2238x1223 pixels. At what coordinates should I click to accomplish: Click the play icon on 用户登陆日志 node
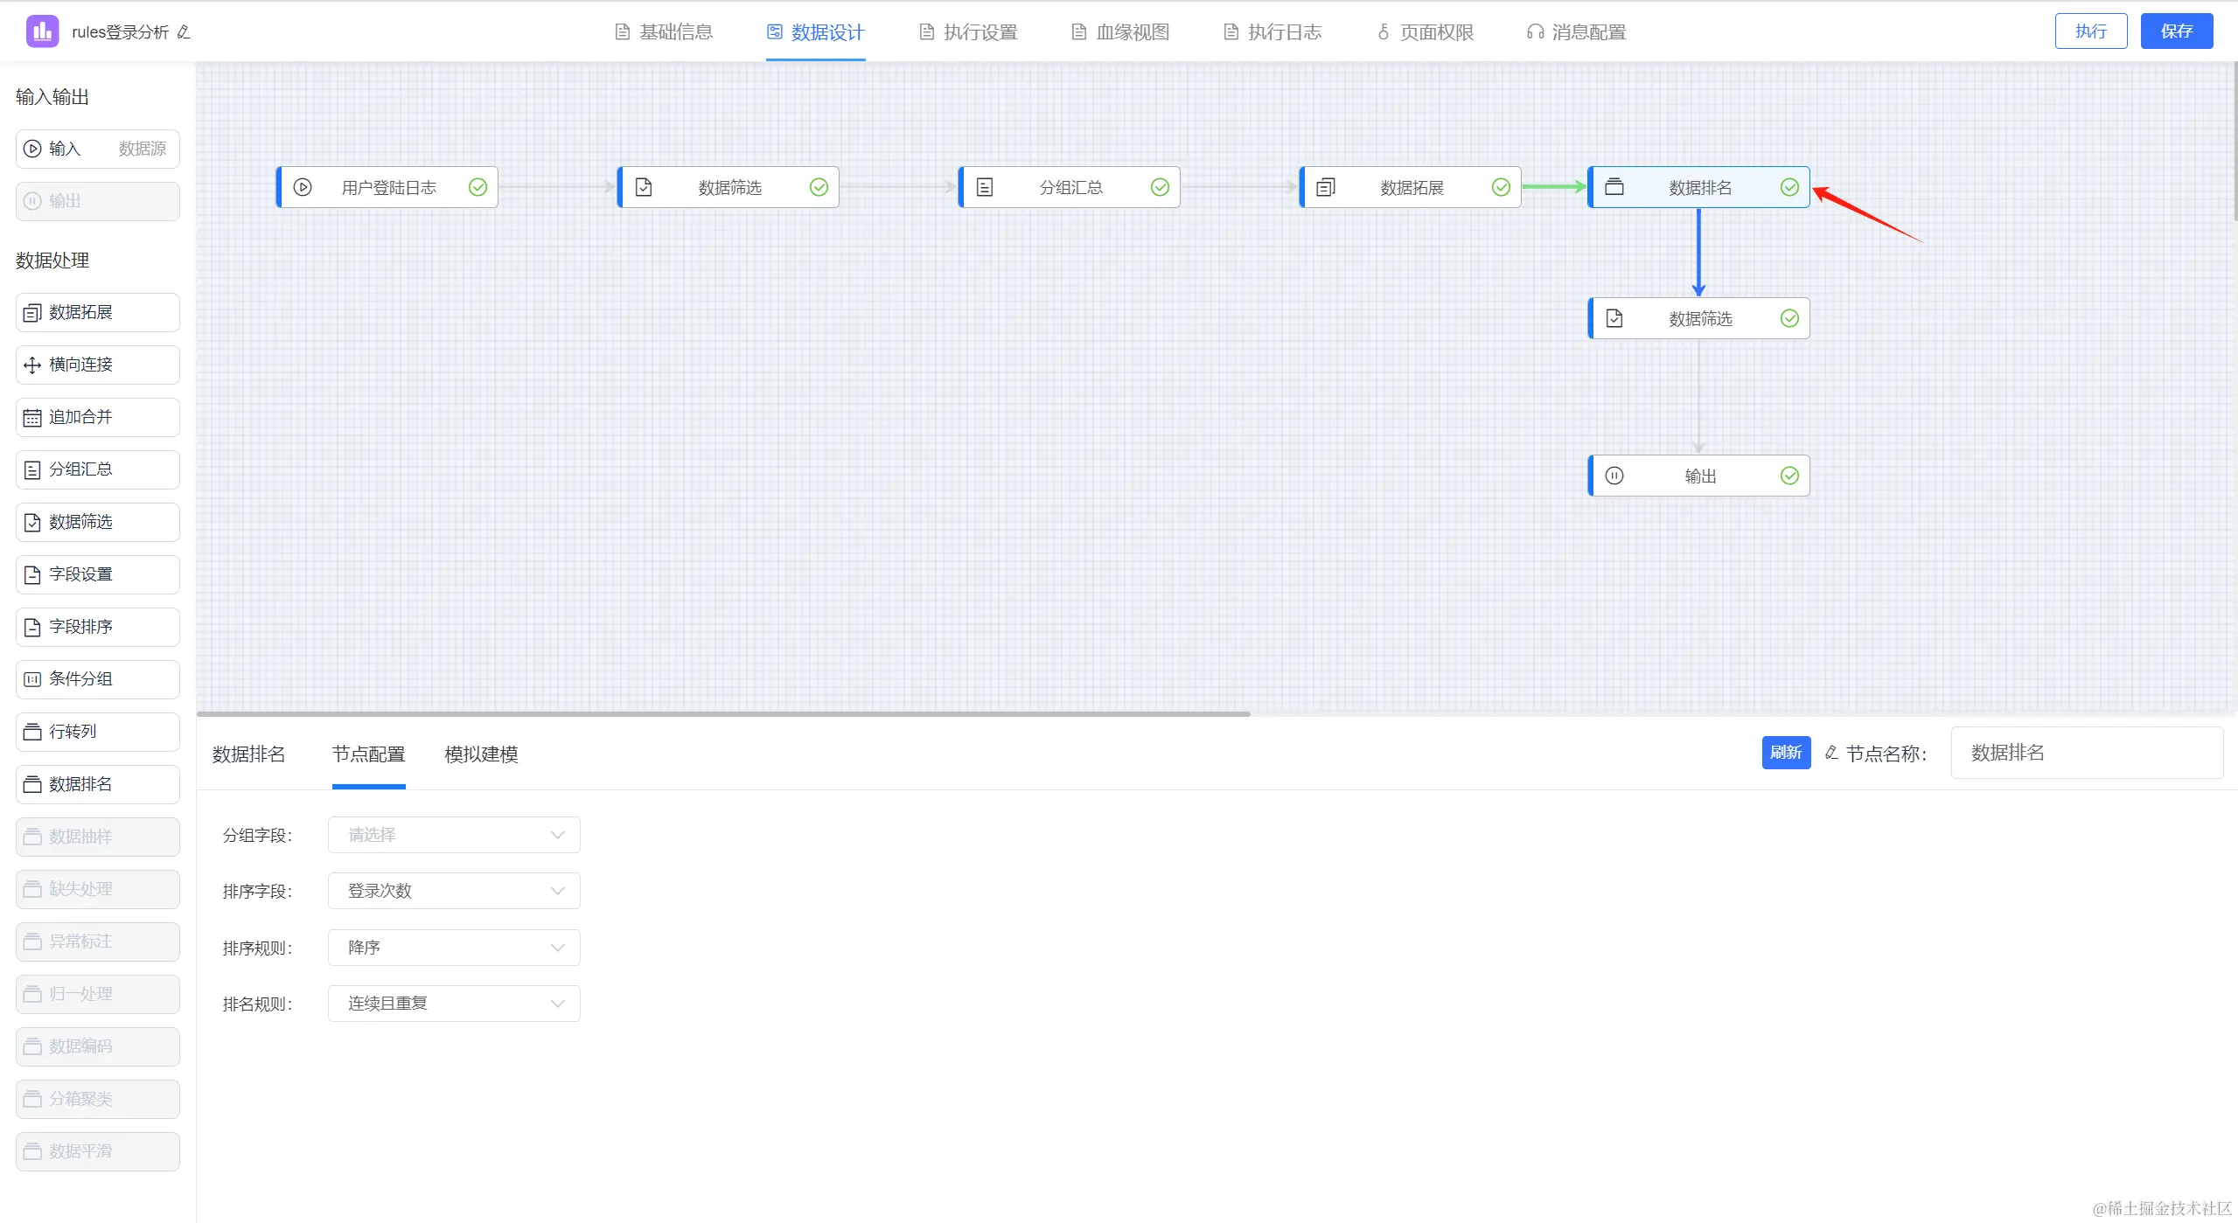(x=303, y=187)
